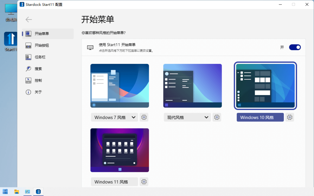Open gear settings for 现代风格
Screen dimensions: 314x196
coord(217,117)
